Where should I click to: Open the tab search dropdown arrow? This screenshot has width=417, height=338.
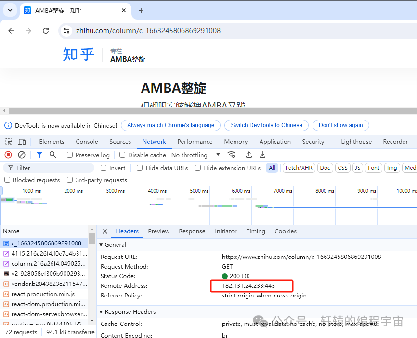click(10, 10)
